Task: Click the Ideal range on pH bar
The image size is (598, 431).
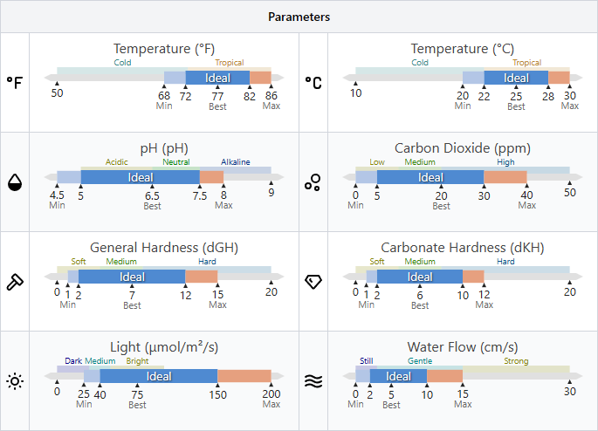Action: click(141, 177)
